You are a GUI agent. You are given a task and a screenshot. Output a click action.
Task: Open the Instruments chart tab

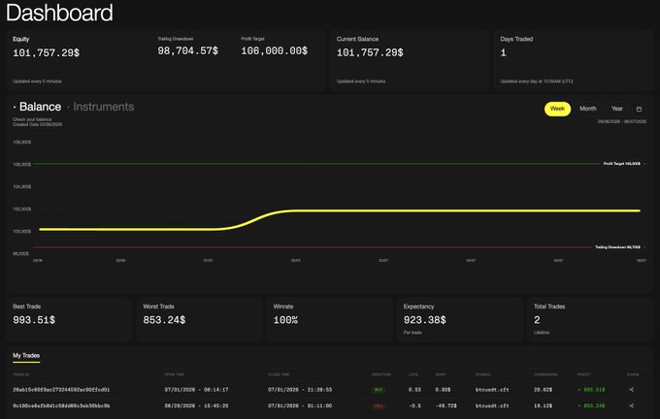(104, 107)
